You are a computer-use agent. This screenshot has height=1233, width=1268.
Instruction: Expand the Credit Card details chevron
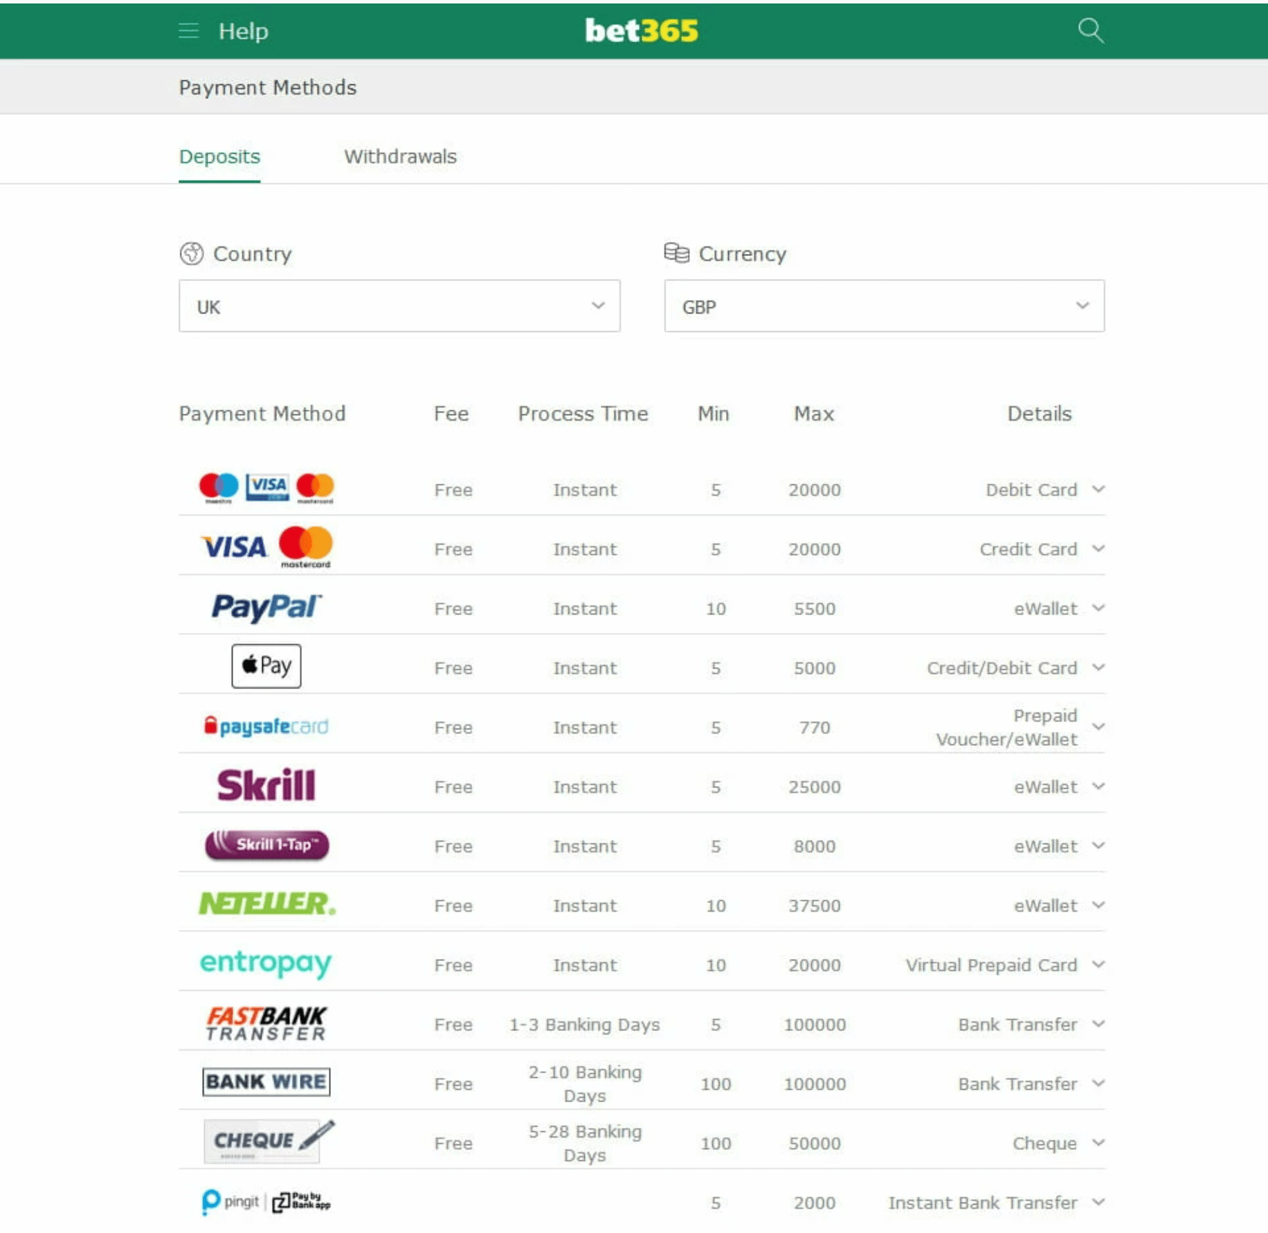tap(1098, 549)
